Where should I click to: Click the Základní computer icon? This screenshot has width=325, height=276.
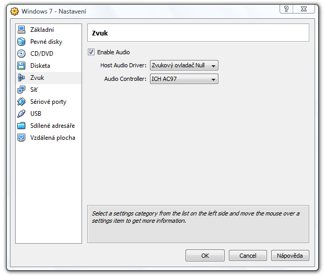pyautogui.click(x=21, y=30)
